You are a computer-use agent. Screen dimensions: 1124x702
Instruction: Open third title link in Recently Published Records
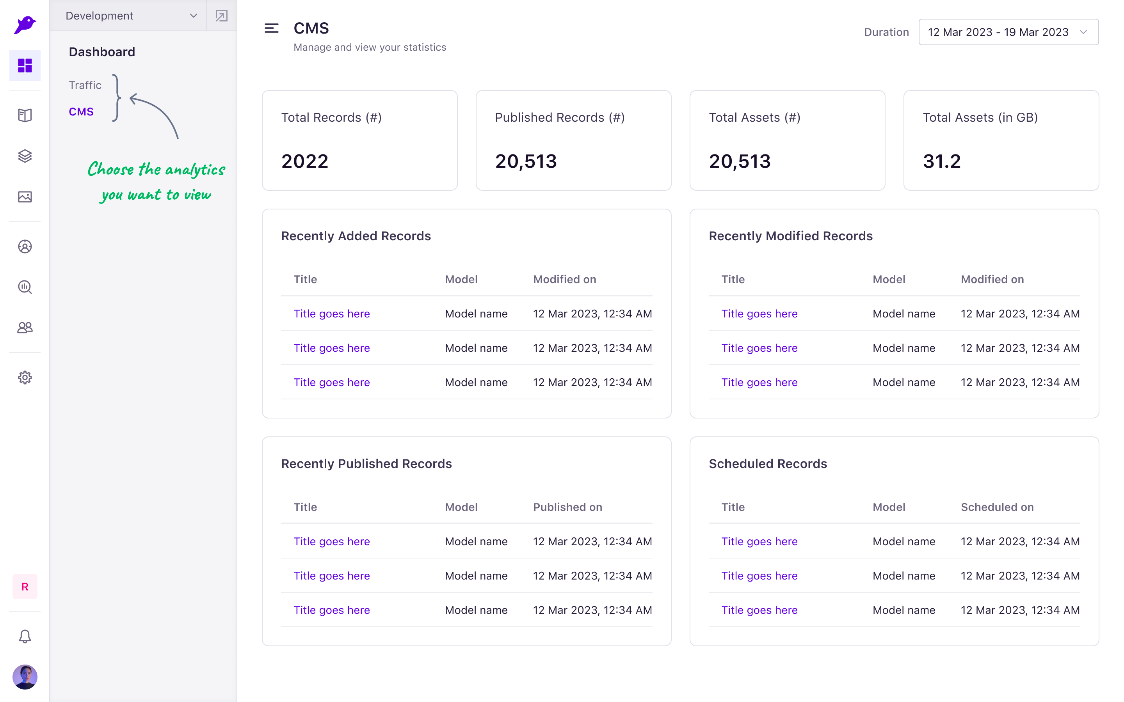coord(332,610)
